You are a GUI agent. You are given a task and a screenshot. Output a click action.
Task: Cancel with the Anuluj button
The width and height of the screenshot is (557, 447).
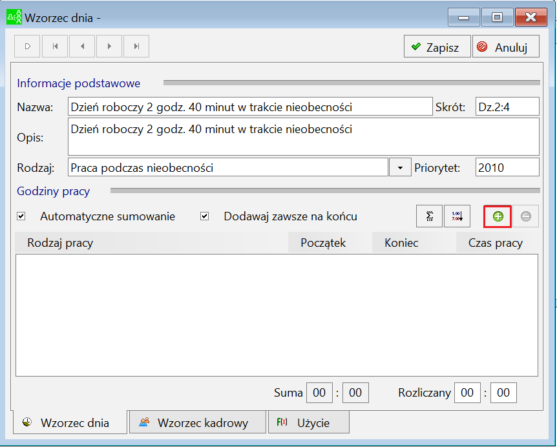pyautogui.click(x=506, y=47)
